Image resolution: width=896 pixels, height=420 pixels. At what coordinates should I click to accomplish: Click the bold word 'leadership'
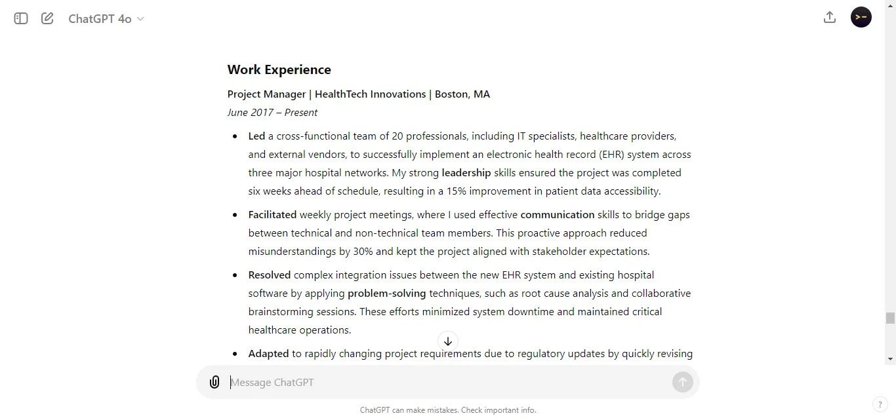466,173
